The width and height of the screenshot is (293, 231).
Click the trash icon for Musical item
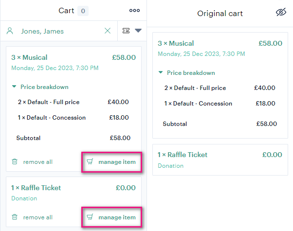point(15,161)
